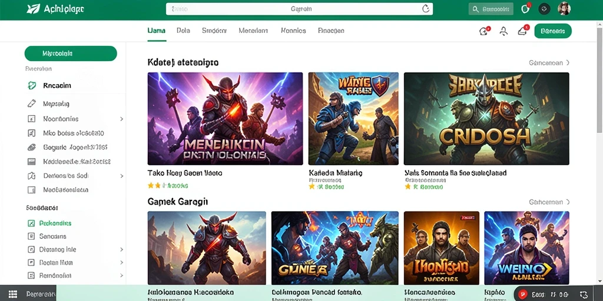This screenshot has width=603, height=301.
Task: Open the Smdécm tab
Action: tap(214, 31)
